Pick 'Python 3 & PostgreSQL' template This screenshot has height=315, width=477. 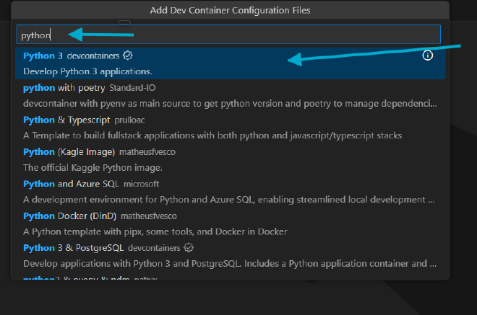[231, 256]
